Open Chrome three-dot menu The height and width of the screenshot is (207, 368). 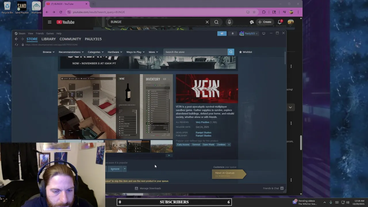pos(298,12)
